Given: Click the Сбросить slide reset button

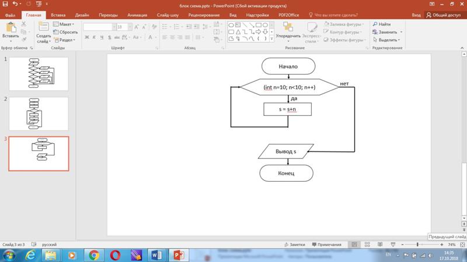Looking at the screenshot, I should click(66, 32).
